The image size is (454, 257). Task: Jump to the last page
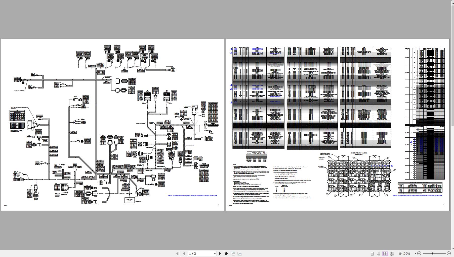226,253
